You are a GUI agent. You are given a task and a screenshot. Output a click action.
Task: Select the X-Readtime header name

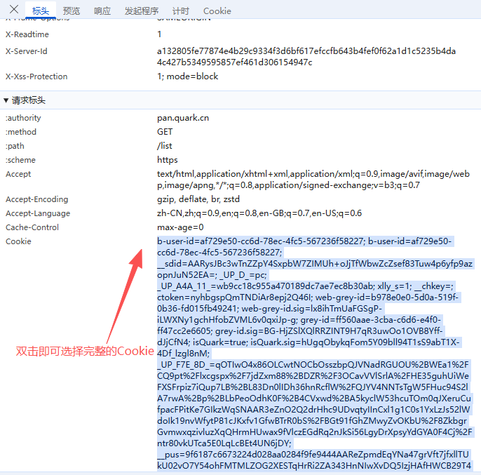27,34
